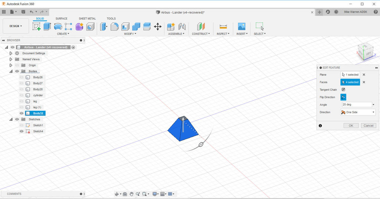Click the Orbit navigation tool
380x199 pixels.
click(117, 194)
